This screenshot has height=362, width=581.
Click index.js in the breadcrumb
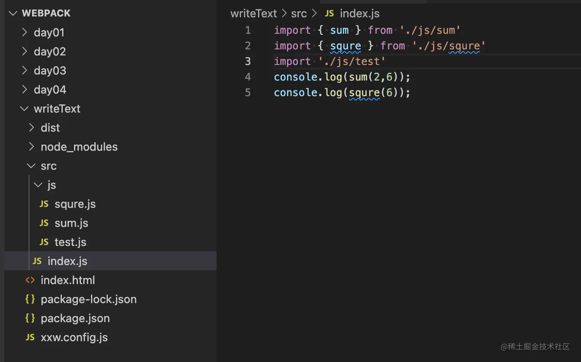pyautogui.click(x=360, y=13)
